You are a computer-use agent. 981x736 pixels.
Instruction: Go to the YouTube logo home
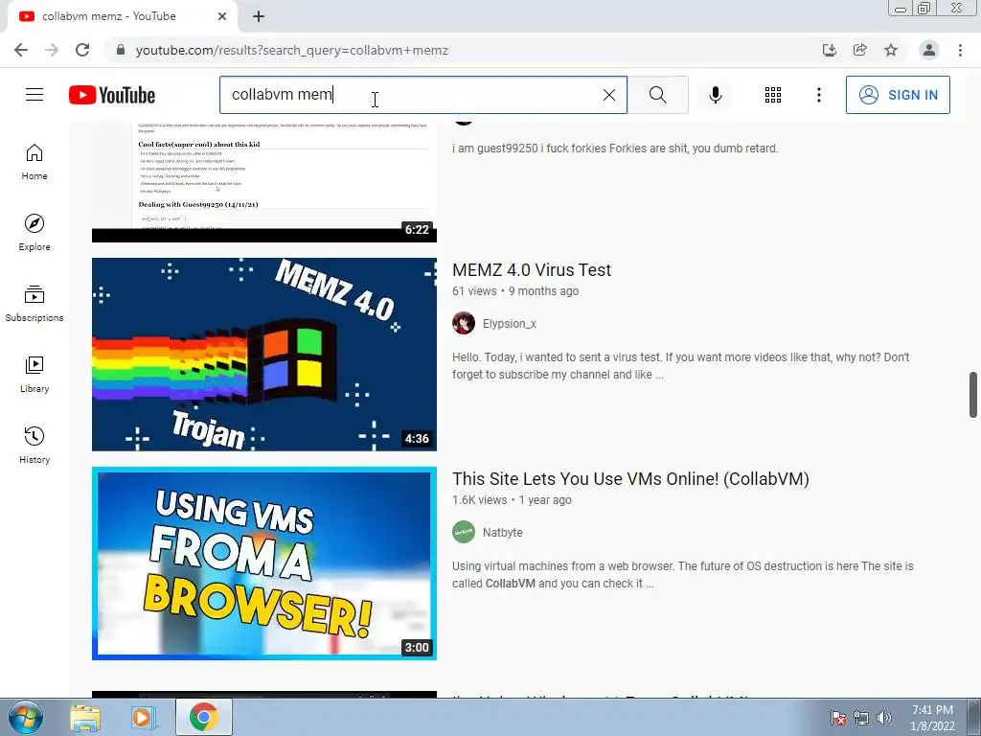112,95
